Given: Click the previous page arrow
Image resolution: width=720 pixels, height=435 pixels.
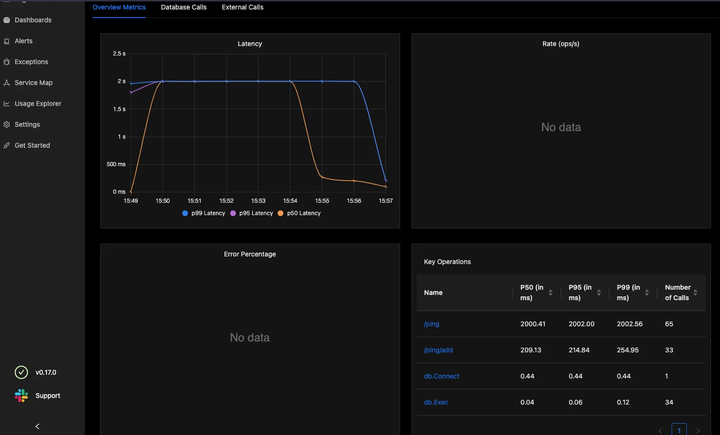Looking at the screenshot, I should 660,431.
